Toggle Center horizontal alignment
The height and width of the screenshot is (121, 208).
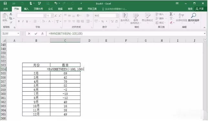69,21
